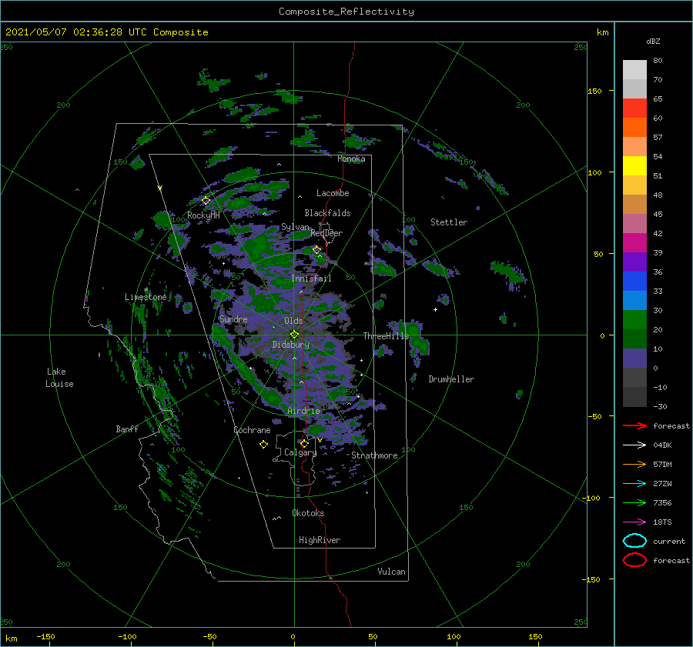Screen dimensions: 693x647
Task: Click the white plus marker west of Drumheller
Action: tap(435, 309)
